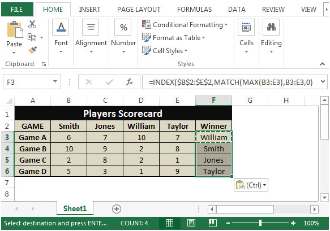Viewport: 330px width, 231px height.
Task: Show more ribbon tabs arrow
Action: click(327, 9)
